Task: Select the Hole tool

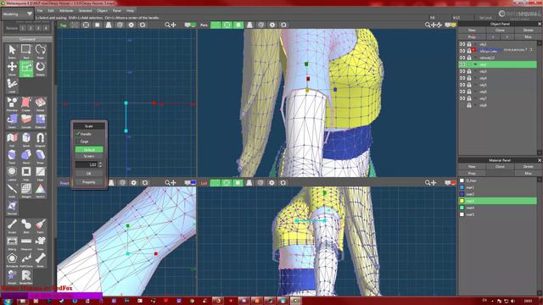Action: (26, 173)
